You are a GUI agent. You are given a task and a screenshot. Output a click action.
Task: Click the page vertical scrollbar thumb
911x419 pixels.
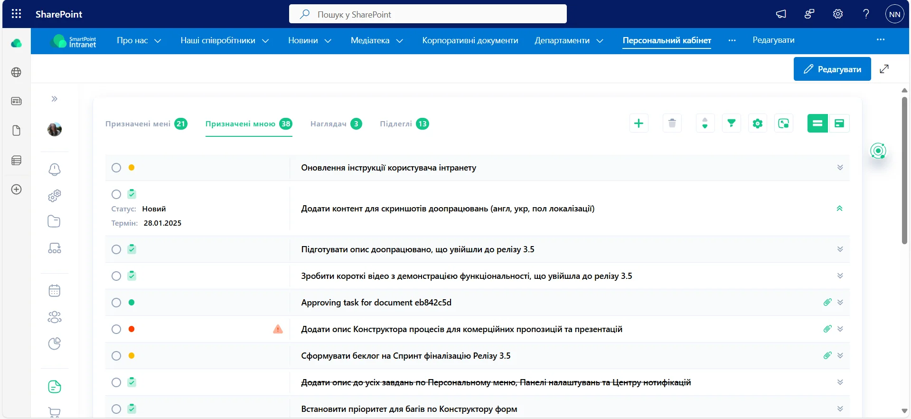pos(904,170)
